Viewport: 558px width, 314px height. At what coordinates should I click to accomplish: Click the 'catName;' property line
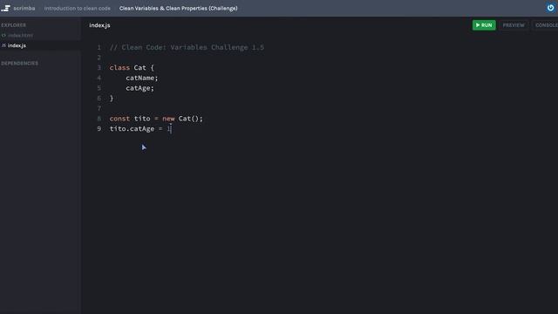[141, 78]
